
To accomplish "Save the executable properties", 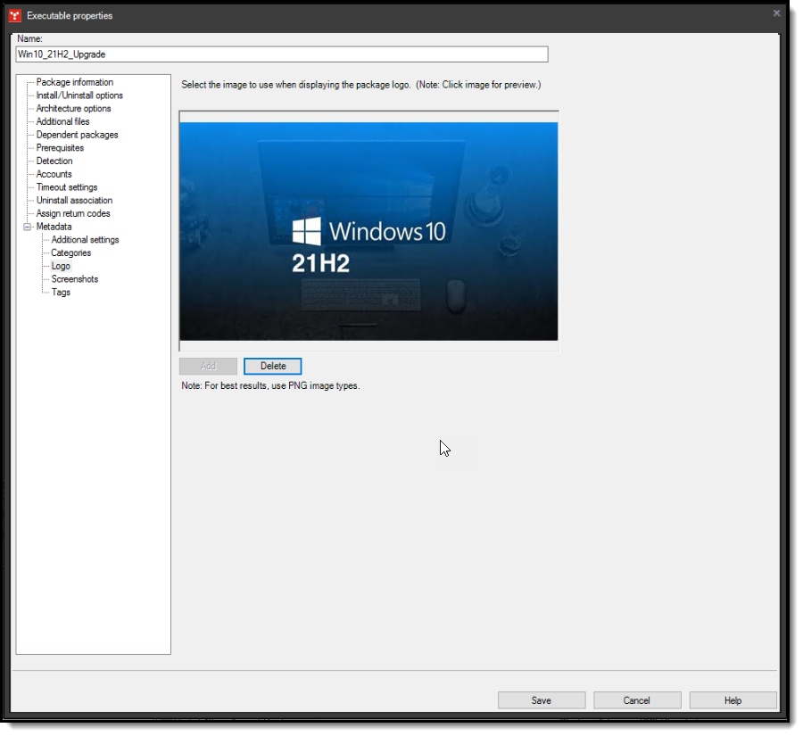I will pos(542,699).
